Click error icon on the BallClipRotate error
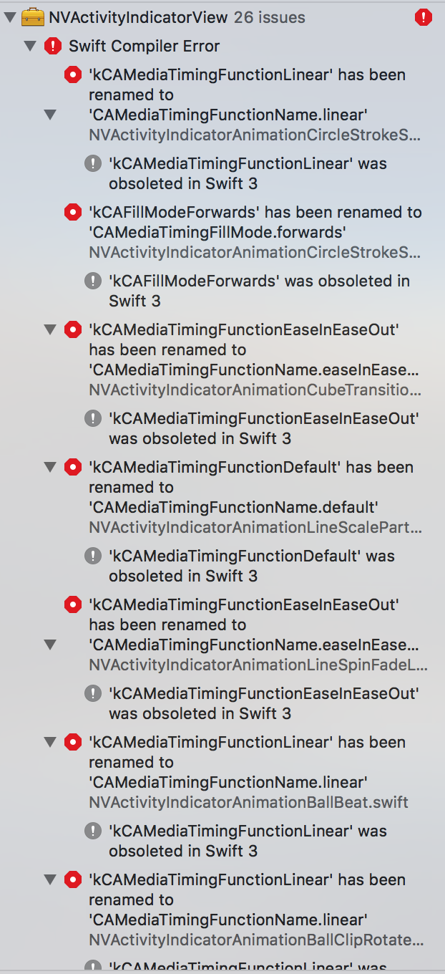 pyautogui.click(x=72, y=879)
